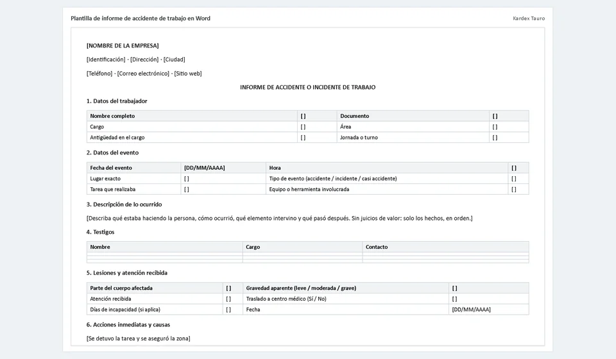The height and width of the screenshot is (359, 616).
Task: Click the 'Cargo' header in Testigos table
Action: (x=302, y=247)
